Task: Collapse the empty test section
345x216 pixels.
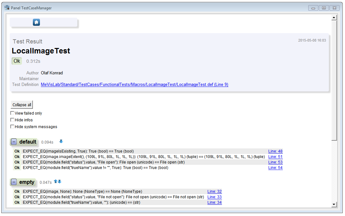Action: coord(14,182)
